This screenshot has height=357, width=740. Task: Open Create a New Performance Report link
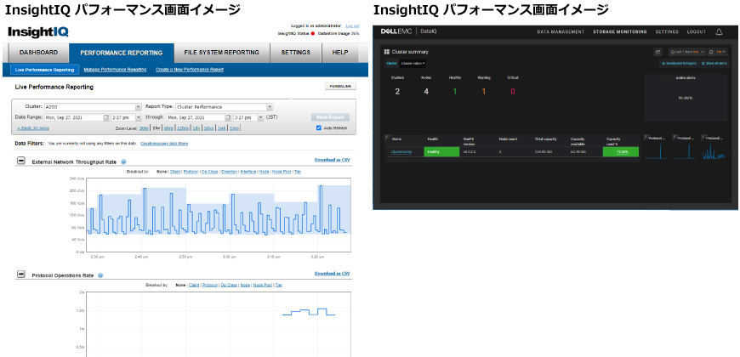[190, 70]
